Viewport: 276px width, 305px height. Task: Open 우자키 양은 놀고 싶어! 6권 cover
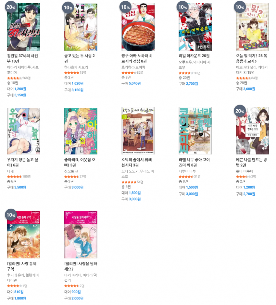pos(24,131)
